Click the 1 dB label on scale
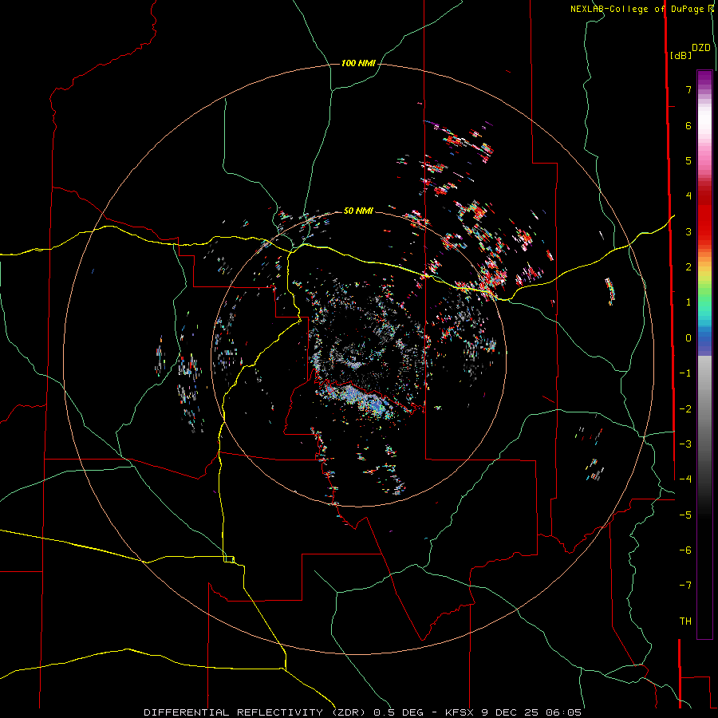 (x=688, y=302)
